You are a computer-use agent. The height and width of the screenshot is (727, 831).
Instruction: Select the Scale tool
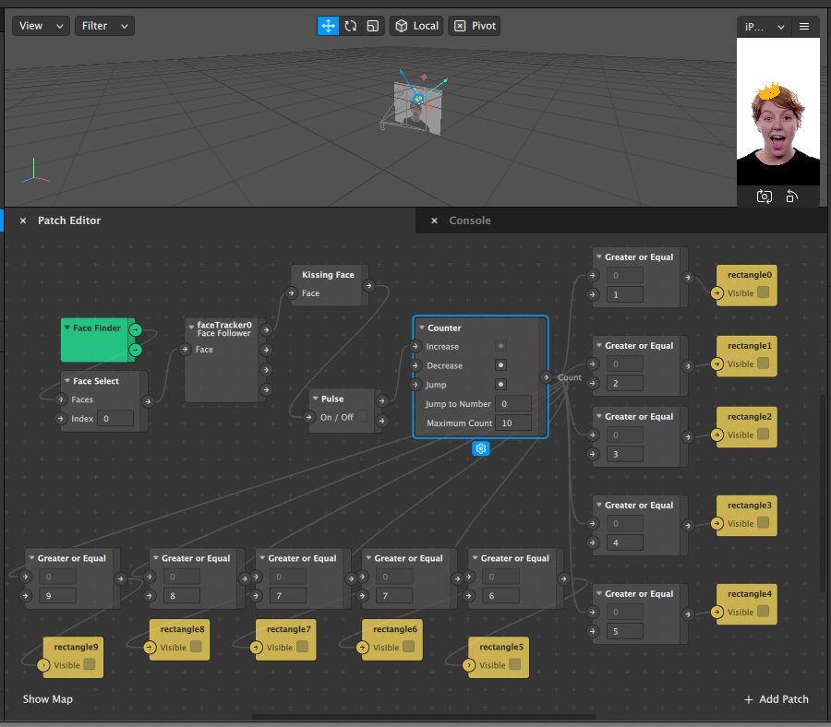click(x=373, y=26)
